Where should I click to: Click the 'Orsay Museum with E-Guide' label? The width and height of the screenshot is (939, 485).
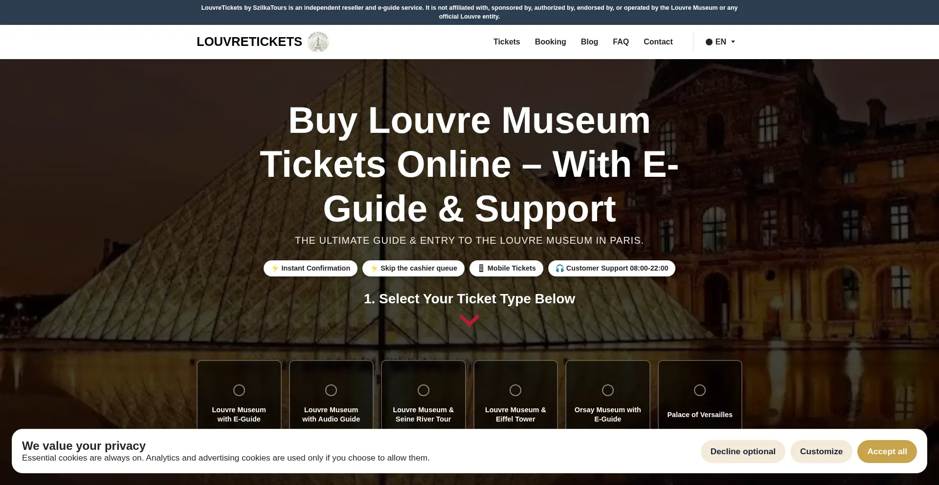tap(608, 415)
